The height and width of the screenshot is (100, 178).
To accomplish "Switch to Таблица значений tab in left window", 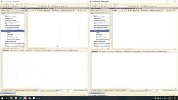I will [x=19, y=91].
